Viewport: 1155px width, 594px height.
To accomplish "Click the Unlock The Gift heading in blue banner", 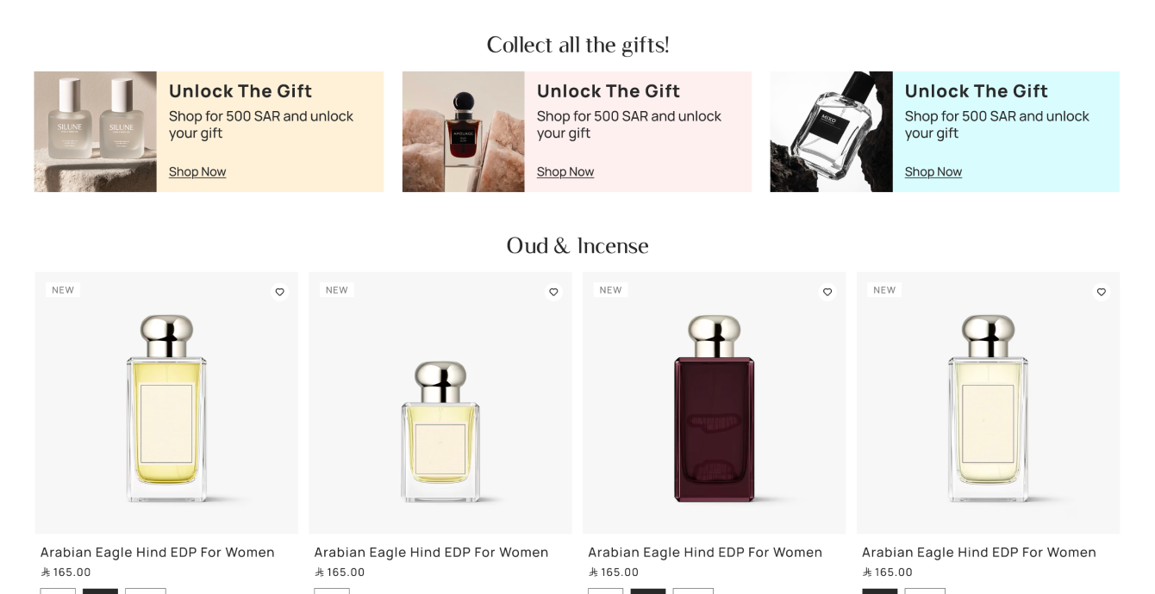I will pyautogui.click(x=977, y=91).
